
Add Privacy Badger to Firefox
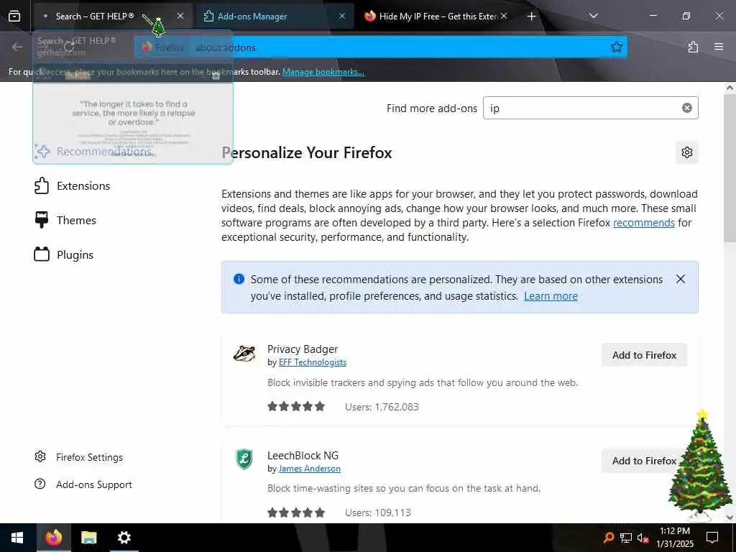[644, 355]
